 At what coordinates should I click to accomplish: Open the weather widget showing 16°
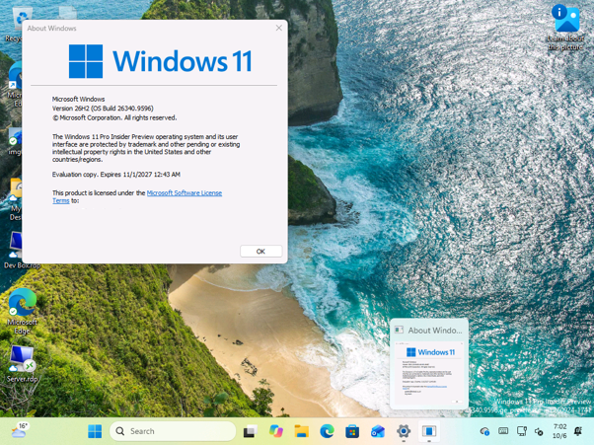coord(19,431)
